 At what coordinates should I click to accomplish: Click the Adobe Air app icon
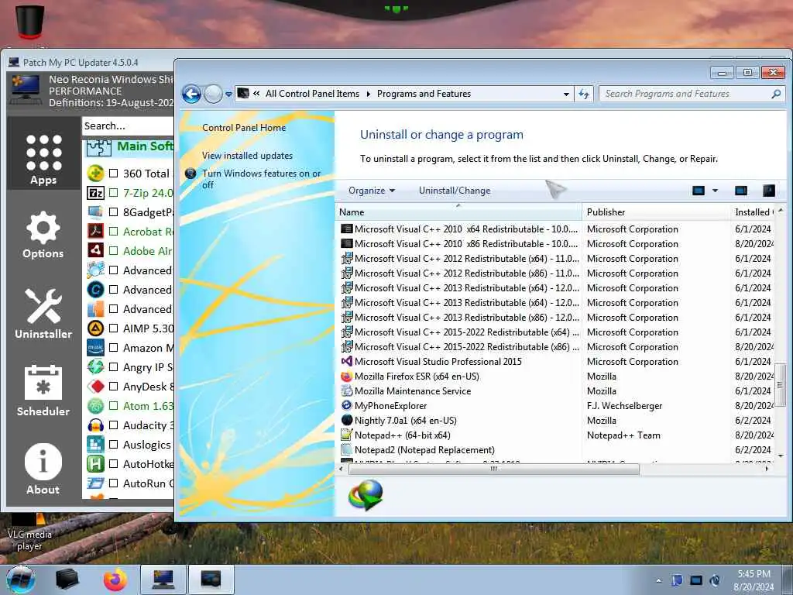[x=95, y=250]
